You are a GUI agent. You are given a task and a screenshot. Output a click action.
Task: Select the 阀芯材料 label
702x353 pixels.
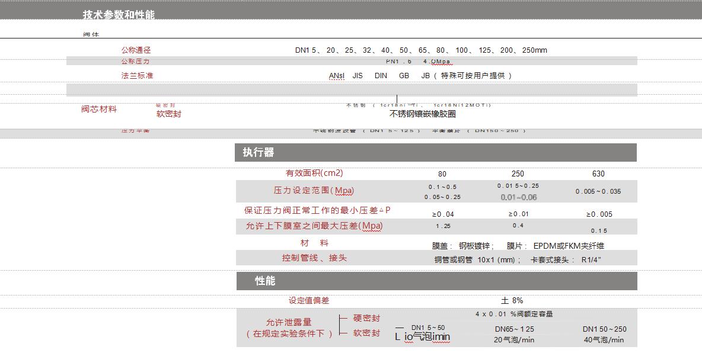(99, 109)
